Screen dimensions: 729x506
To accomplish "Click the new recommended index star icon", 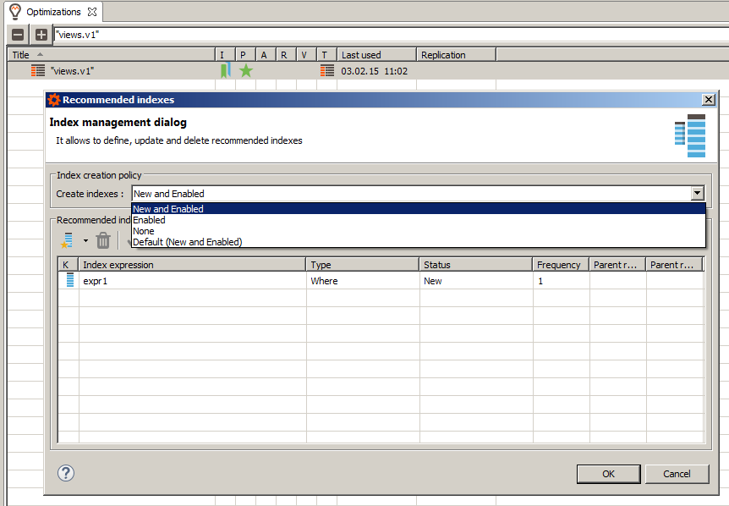I will tap(67, 240).
